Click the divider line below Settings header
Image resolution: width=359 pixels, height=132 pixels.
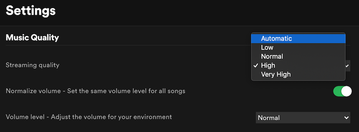tap(179, 26)
